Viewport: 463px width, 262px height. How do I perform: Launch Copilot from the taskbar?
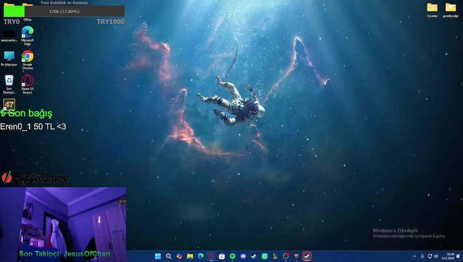click(x=179, y=256)
